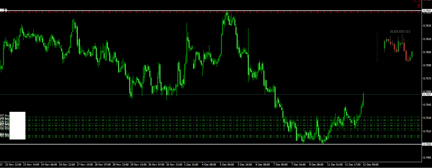432x168 pixels.
Task: Click the gray current bid price line
Action: click(x=211, y=94)
